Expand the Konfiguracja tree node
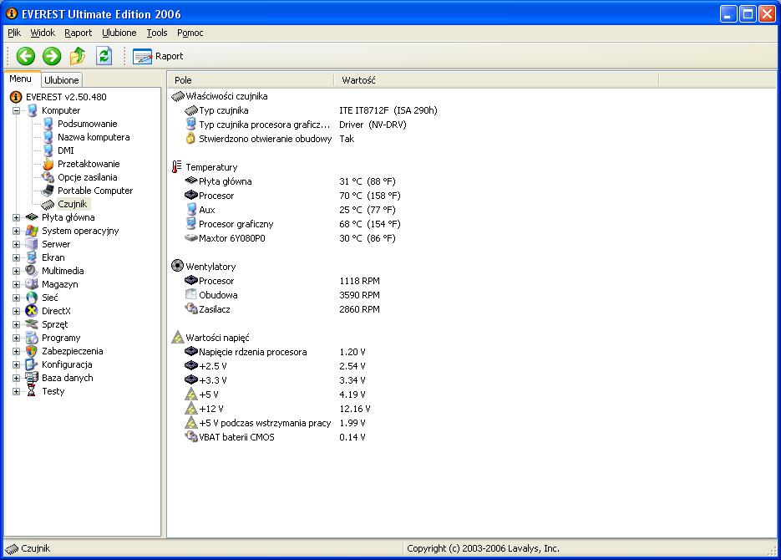The image size is (781, 560). pyautogui.click(x=17, y=364)
